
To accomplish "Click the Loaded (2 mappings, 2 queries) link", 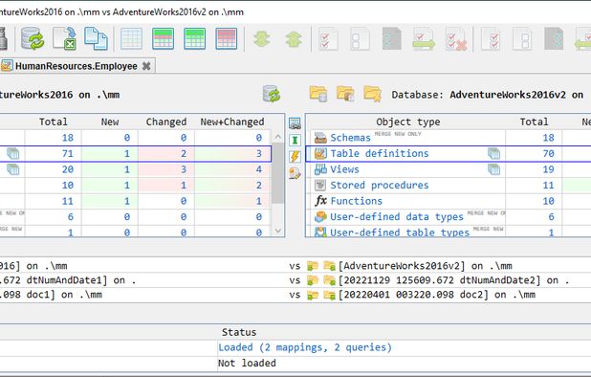I will pyautogui.click(x=305, y=347).
